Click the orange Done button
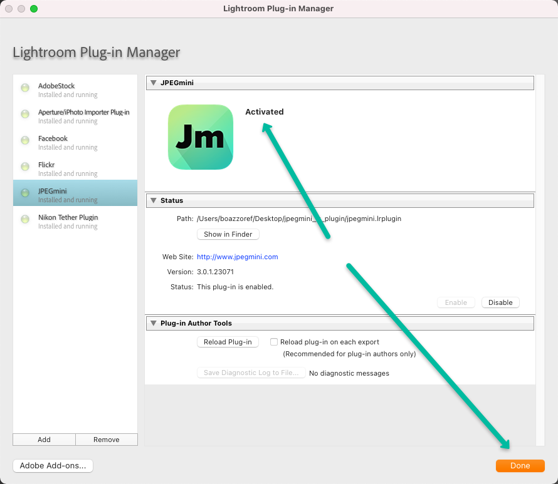The image size is (558, 484). pyautogui.click(x=520, y=465)
